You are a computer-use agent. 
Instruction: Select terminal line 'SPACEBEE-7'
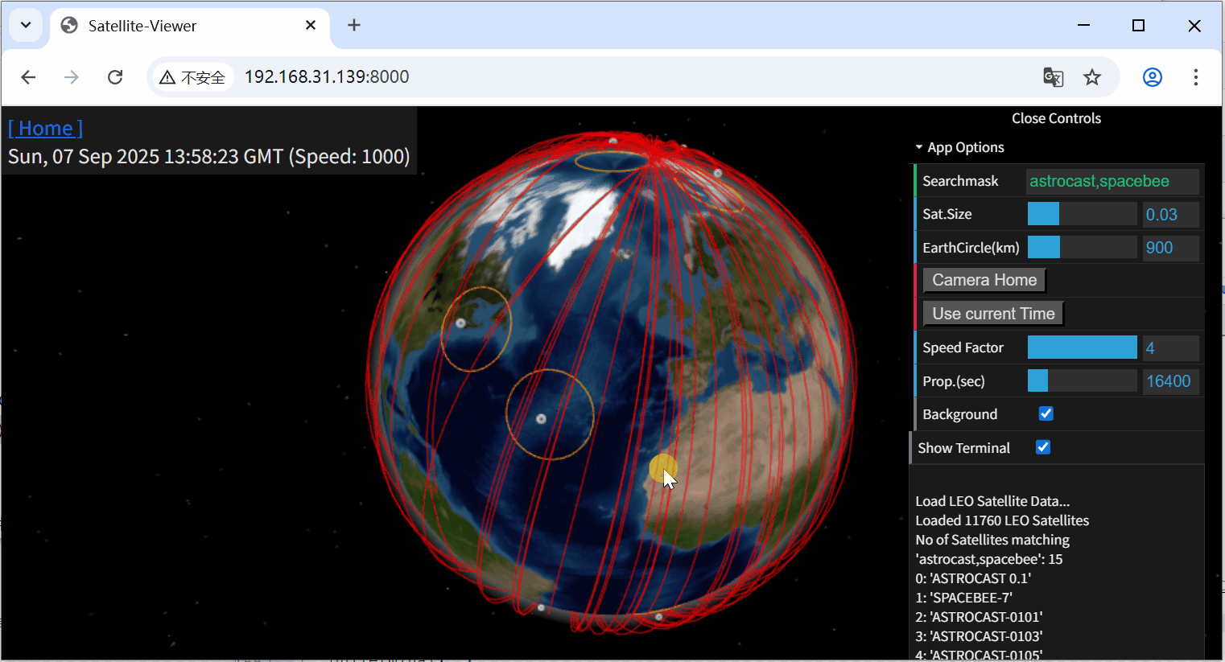click(963, 598)
